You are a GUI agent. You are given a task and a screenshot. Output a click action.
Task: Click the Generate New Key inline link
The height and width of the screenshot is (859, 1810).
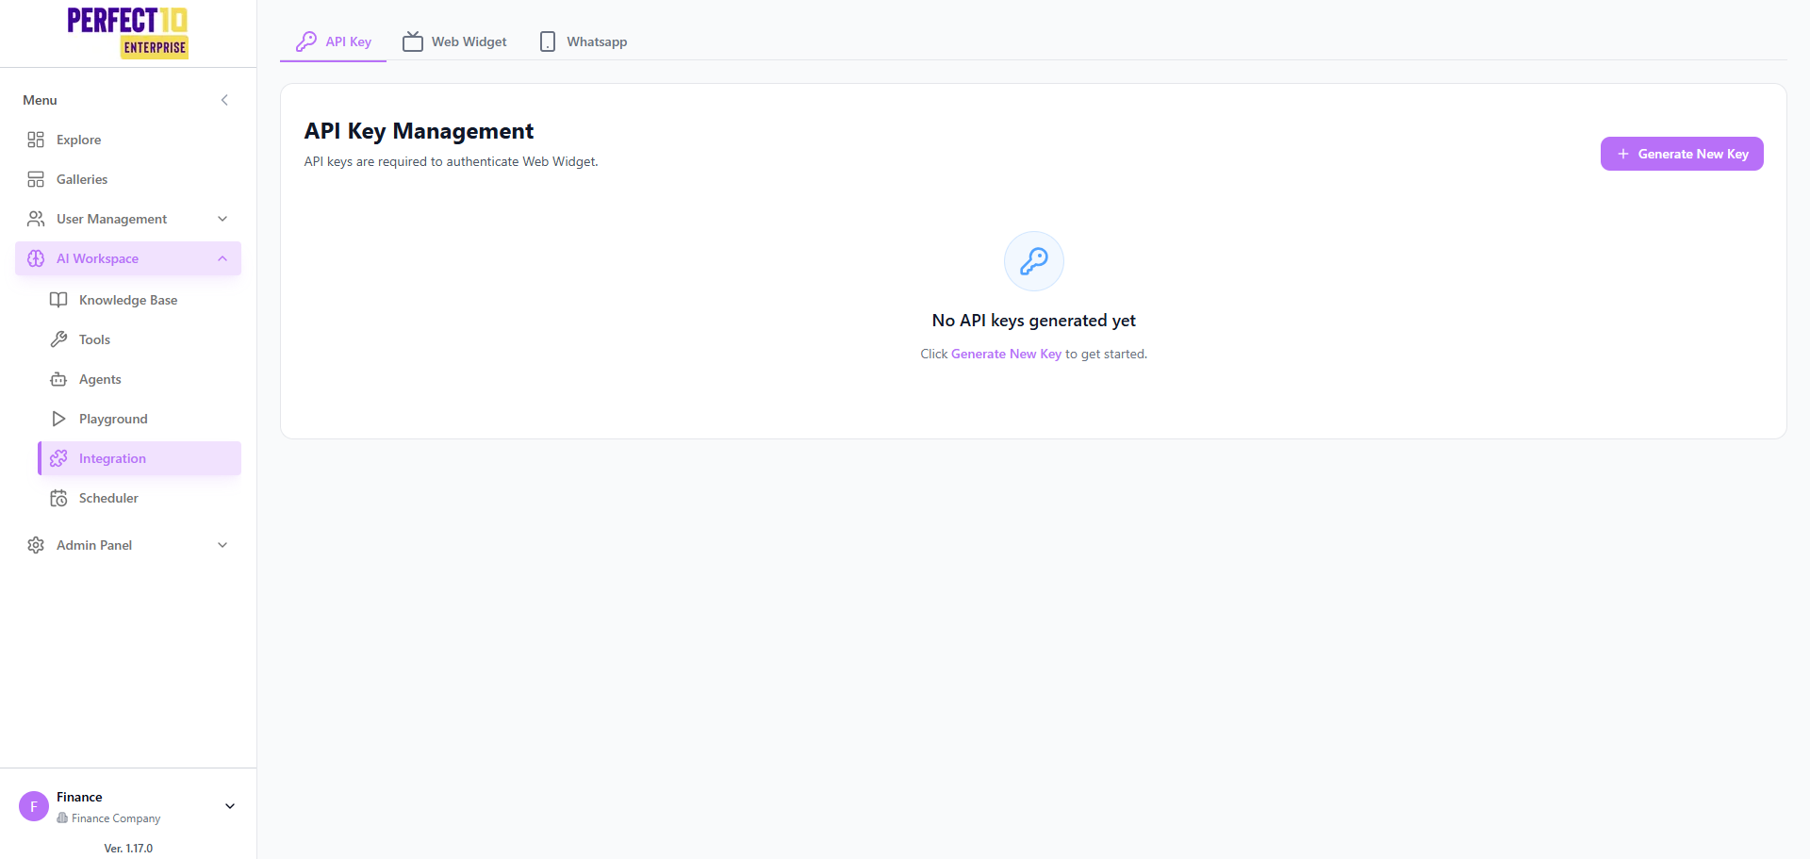tap(1006, 354)
